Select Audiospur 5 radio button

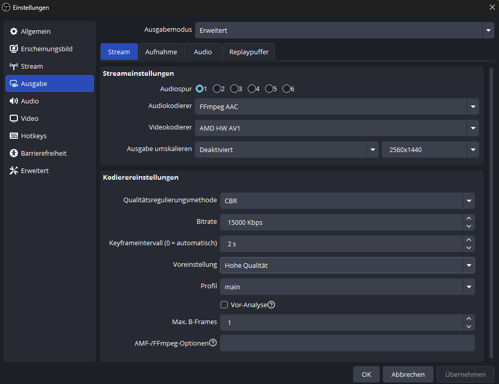pyautogui.click(x=269, y=89)
